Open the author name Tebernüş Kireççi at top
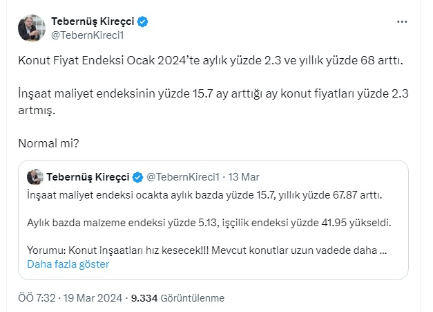The width and height of the screenshot is (433, 312). point(93,22)
